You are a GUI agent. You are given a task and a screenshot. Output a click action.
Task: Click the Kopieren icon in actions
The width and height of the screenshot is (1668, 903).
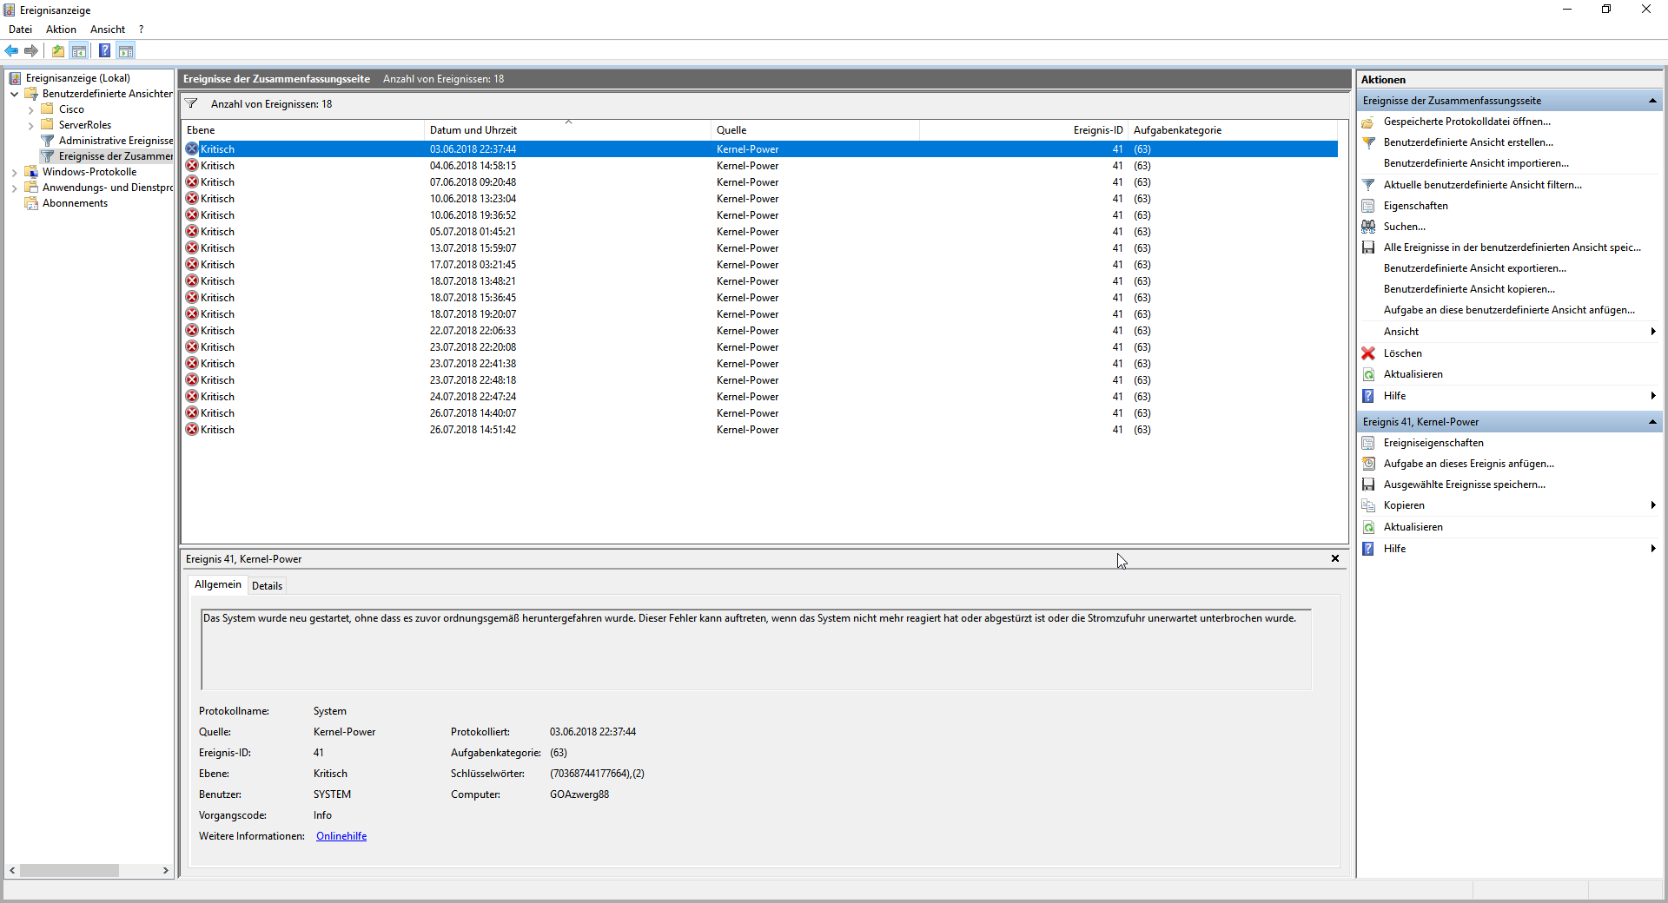click(x=1368, y=505)
